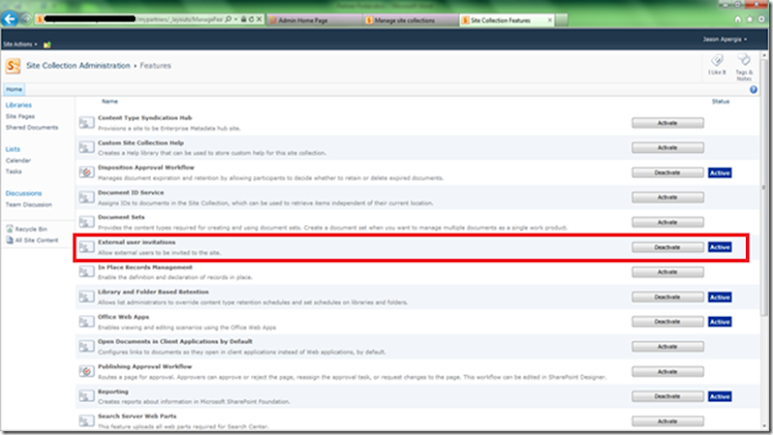
Task: Click the External user invitations feature icon
Action: [x=87, y=246]
